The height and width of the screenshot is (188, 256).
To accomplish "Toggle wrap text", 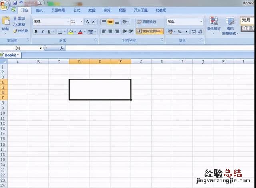I will click(x=147, y=22).
